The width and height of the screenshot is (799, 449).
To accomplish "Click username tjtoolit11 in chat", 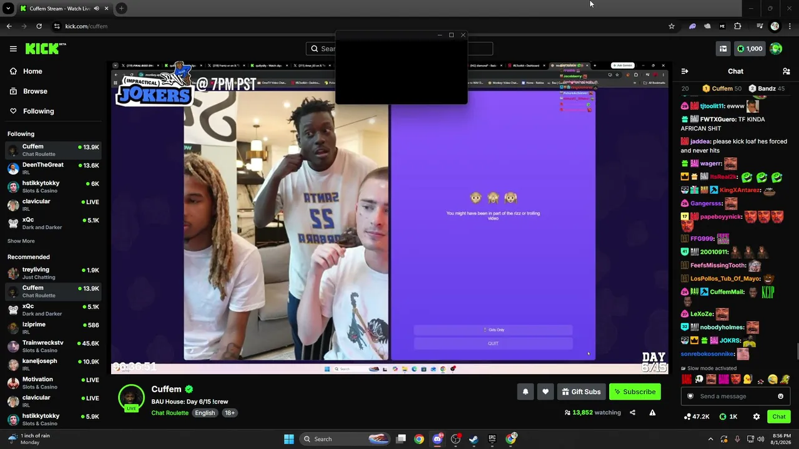I will pyautogui.click(x=712, y=106).
